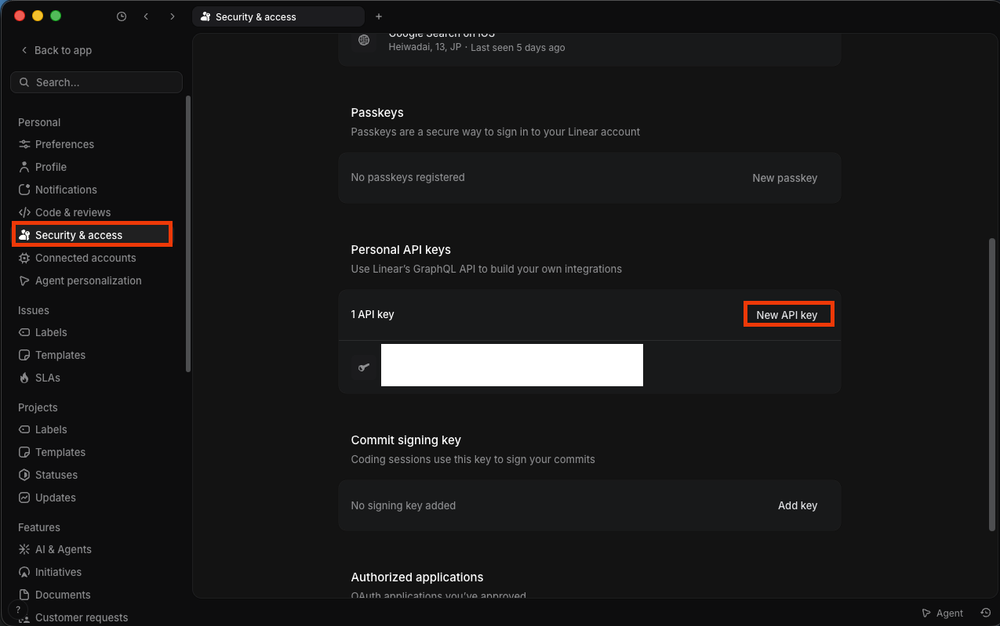This screenshot has width=1000, height=626.
Task: Open Initiatives settings
Action: [58, 572]
